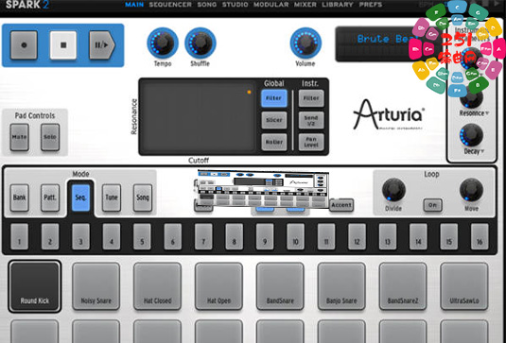
Task: Trigger the Noisy Snare pad
Action: click(x=96, y=286)
